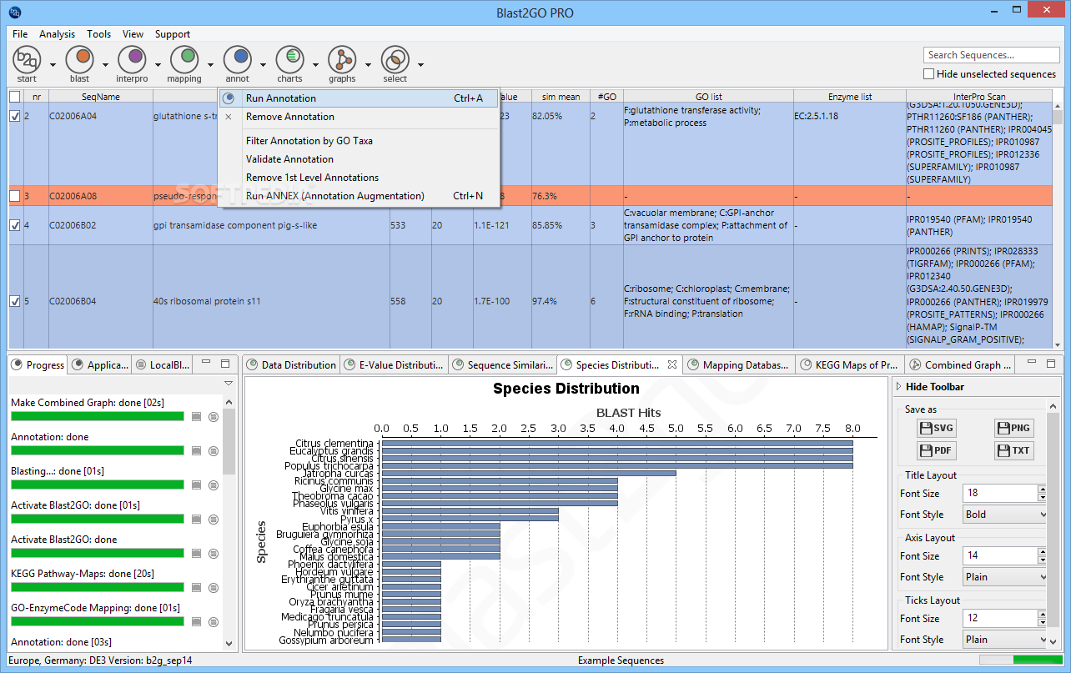Viewport: 1071px width, 673px height.
Task: Open Axis Layout Font Style dropdown
Action: [1004, 577]
